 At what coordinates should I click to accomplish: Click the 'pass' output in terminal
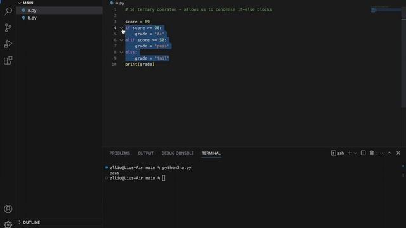(x=114, y=173)
